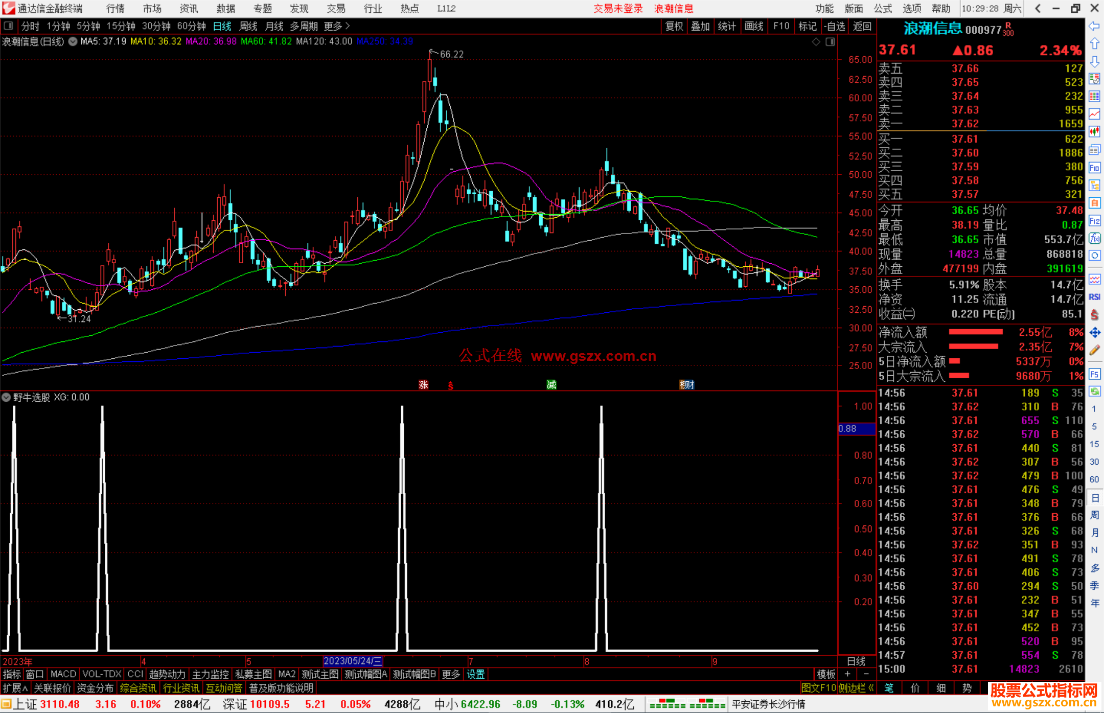Open the 公式 menu

coord(883,9)
